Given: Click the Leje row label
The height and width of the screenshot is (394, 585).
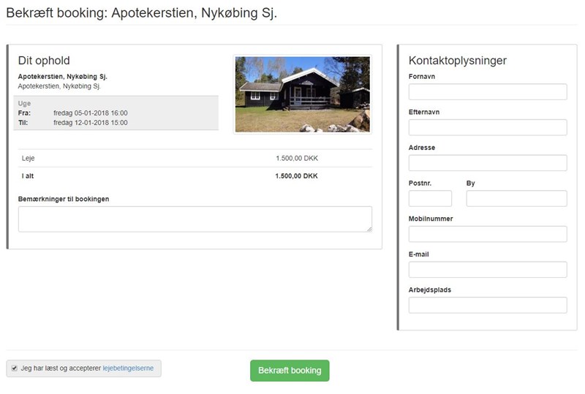Looking at the screenshot, I should [x=29, y=158].
